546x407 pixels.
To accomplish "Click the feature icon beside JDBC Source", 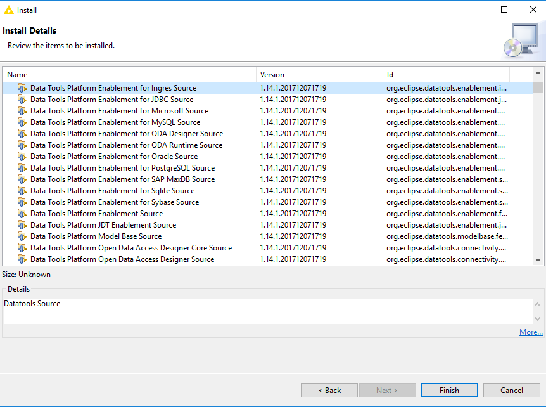I will pos(22,100).
